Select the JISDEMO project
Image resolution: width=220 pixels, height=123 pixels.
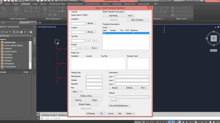point(8,61)
